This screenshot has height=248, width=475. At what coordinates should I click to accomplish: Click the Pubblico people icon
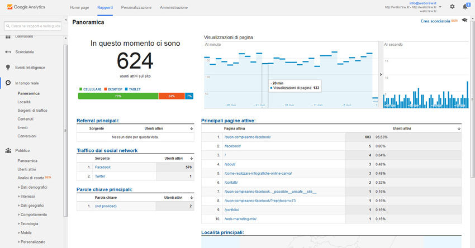[8, 150]
